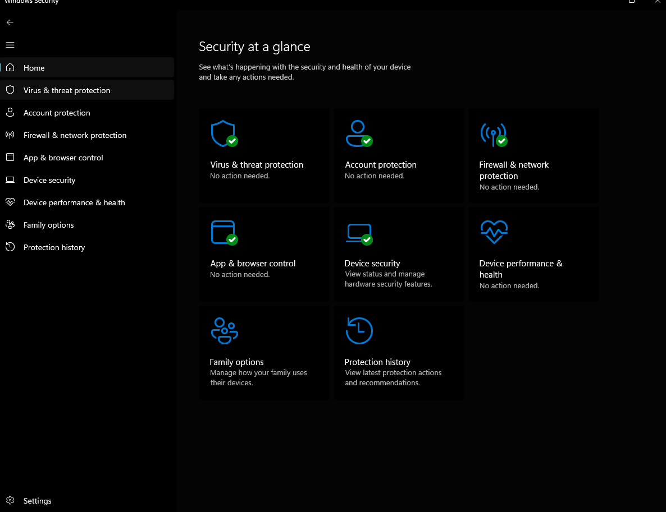Click 'No action needed.' under App & browser control tile

point(240,274)
